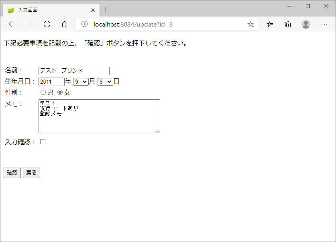Open a new browser tab
This screenshot has height=242, width=336.
pyautogui.click(x=106, y=10)
